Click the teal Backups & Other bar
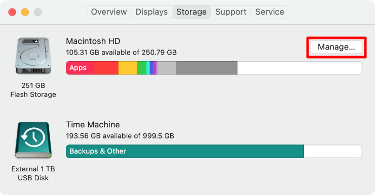 185,152
